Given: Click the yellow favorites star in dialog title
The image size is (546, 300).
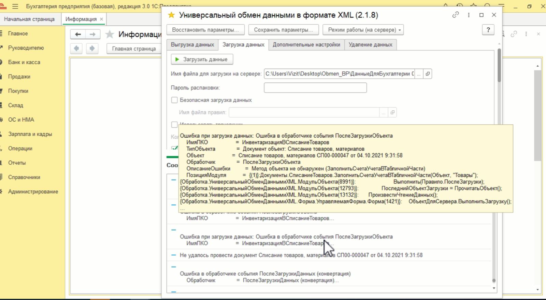Looking at the screenshot, I should 171,15.
